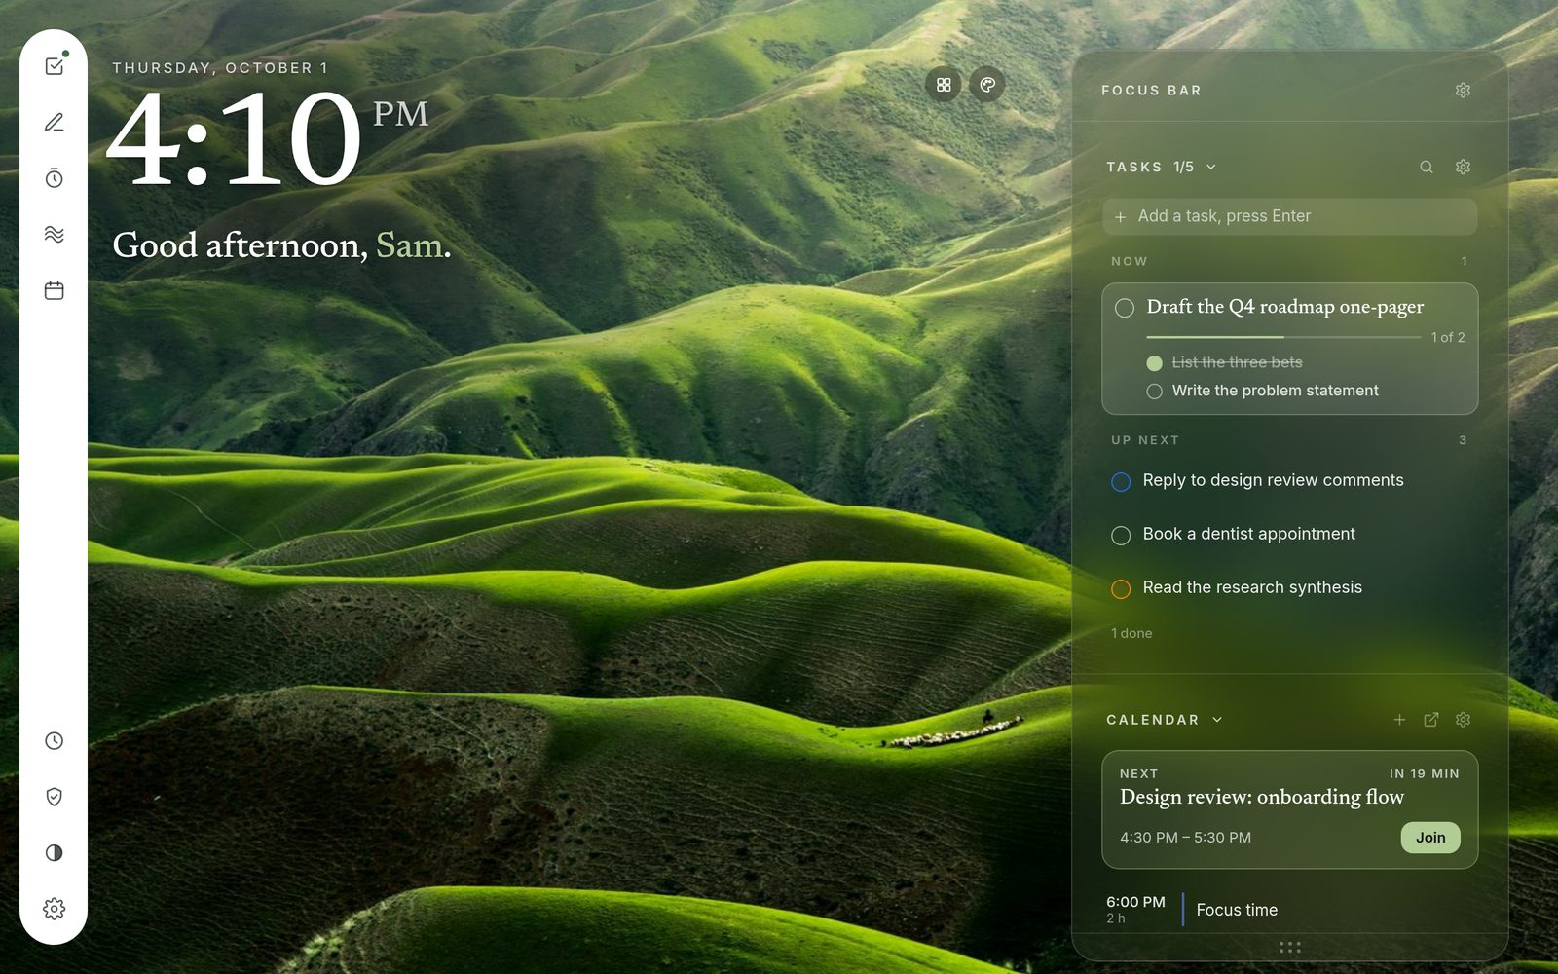Screen dimensions: 1558x974
Task: Open the tasks checklist icon in sidebar
Action: click(55, 66)
